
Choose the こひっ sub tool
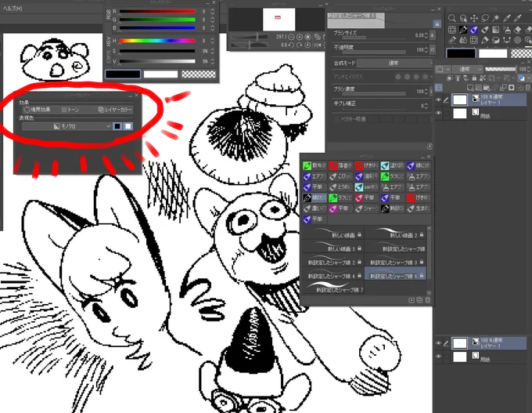tap(340, 176)
